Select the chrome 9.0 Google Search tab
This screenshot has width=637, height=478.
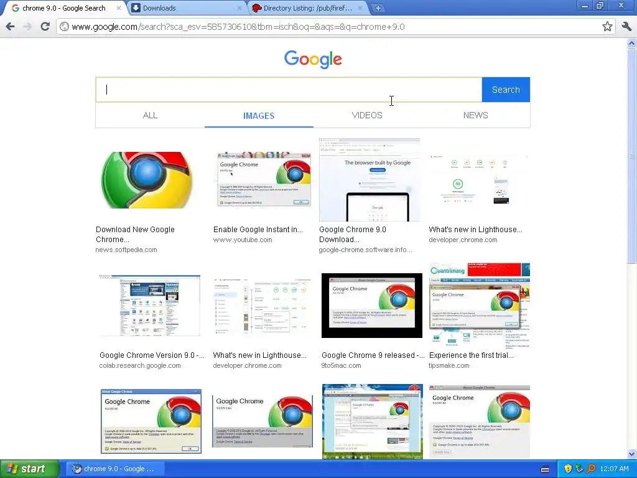tap(64, 8)
